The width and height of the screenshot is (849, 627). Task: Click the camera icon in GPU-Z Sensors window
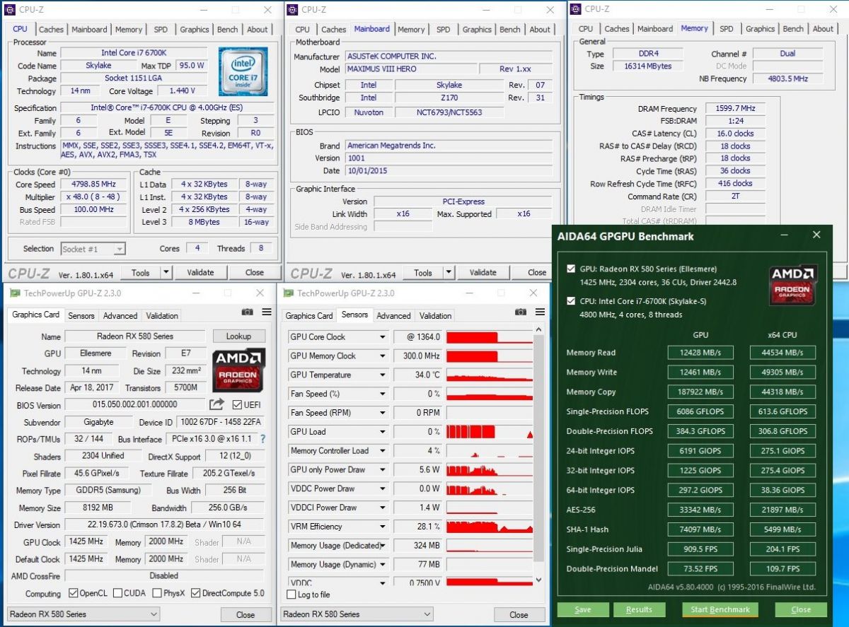521,312
